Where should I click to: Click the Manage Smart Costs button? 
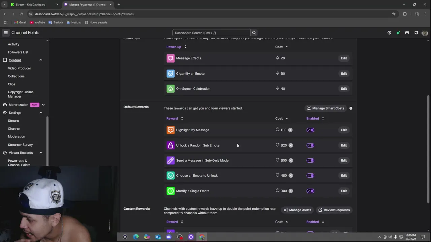326,108
